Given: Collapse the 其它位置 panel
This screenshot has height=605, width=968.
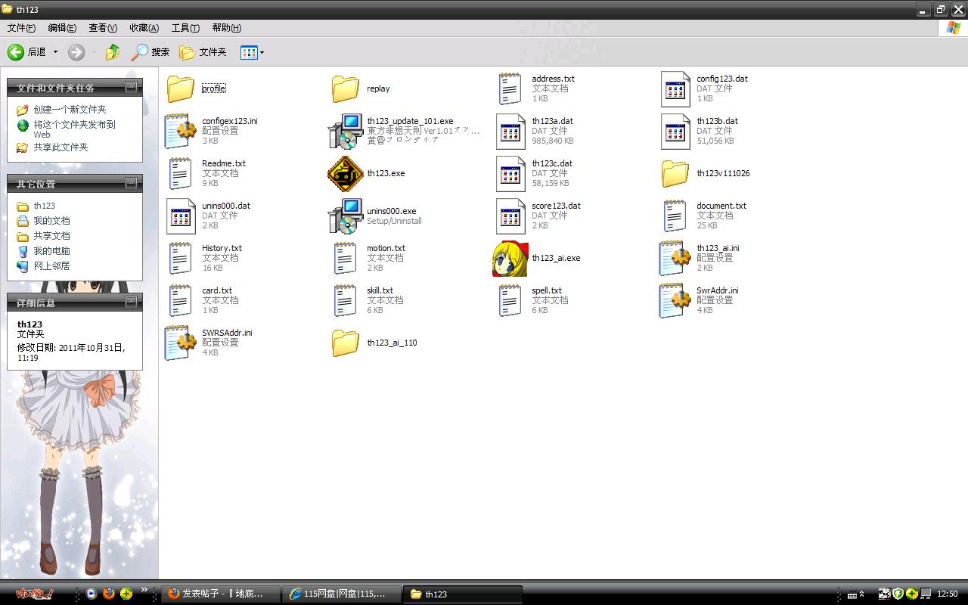Looking at the screenshot, I should (131, 184).
